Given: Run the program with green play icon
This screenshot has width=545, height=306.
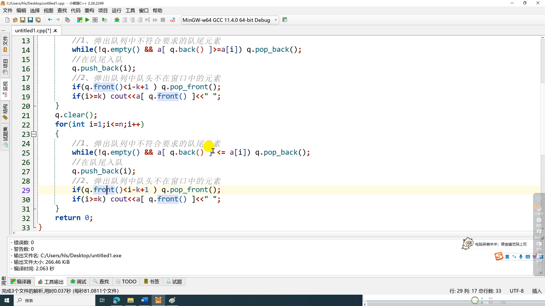Looking at the screenshot, I should pos(87,20).
